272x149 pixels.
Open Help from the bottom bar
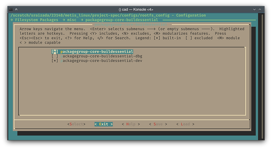point(131,124)
